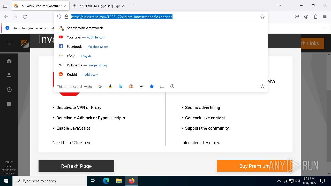This screenshot has width=331, height=186.
Task: Click the Linkvertise logo
Action: pyautogui.click(x=25, y=43)
